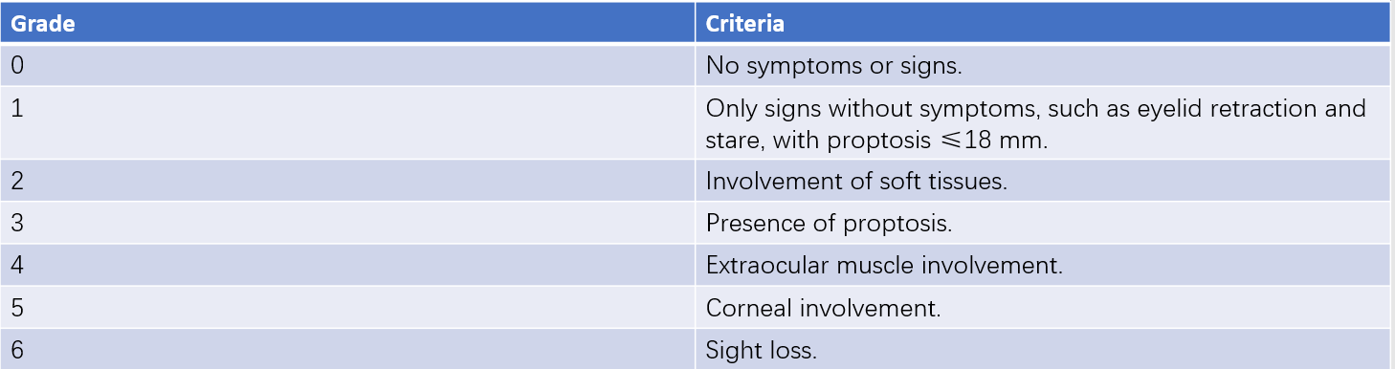Select the Grade 4 cell
1395x369 pixels.
tap(347, 265)
